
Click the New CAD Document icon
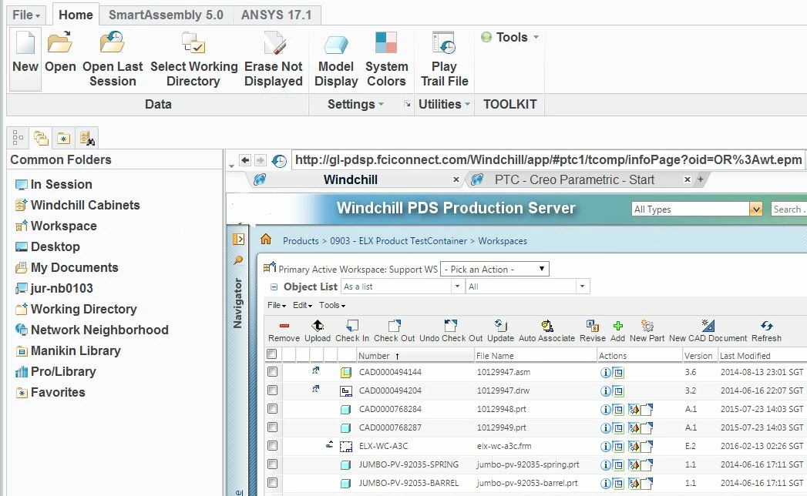(708, 325)
